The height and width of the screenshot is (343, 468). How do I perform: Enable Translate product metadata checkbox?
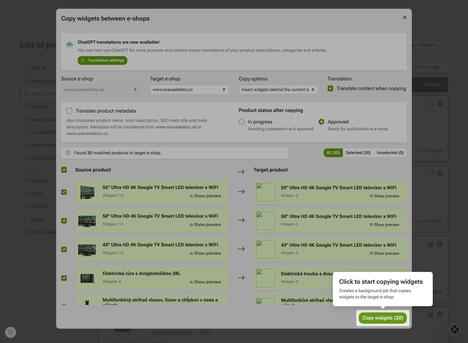[69, 111]
